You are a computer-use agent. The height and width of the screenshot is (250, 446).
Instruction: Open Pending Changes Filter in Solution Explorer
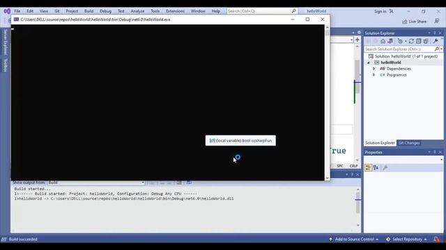[x=400, y=41]
